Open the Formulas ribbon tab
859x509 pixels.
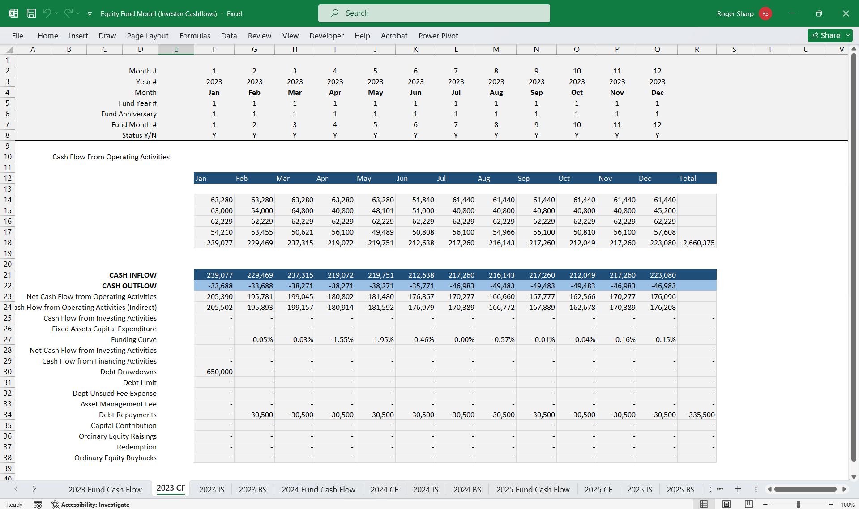(x=195, y=36)
